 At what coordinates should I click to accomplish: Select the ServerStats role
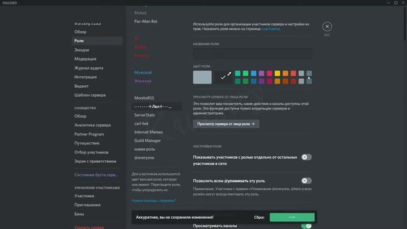click(157, 115)
